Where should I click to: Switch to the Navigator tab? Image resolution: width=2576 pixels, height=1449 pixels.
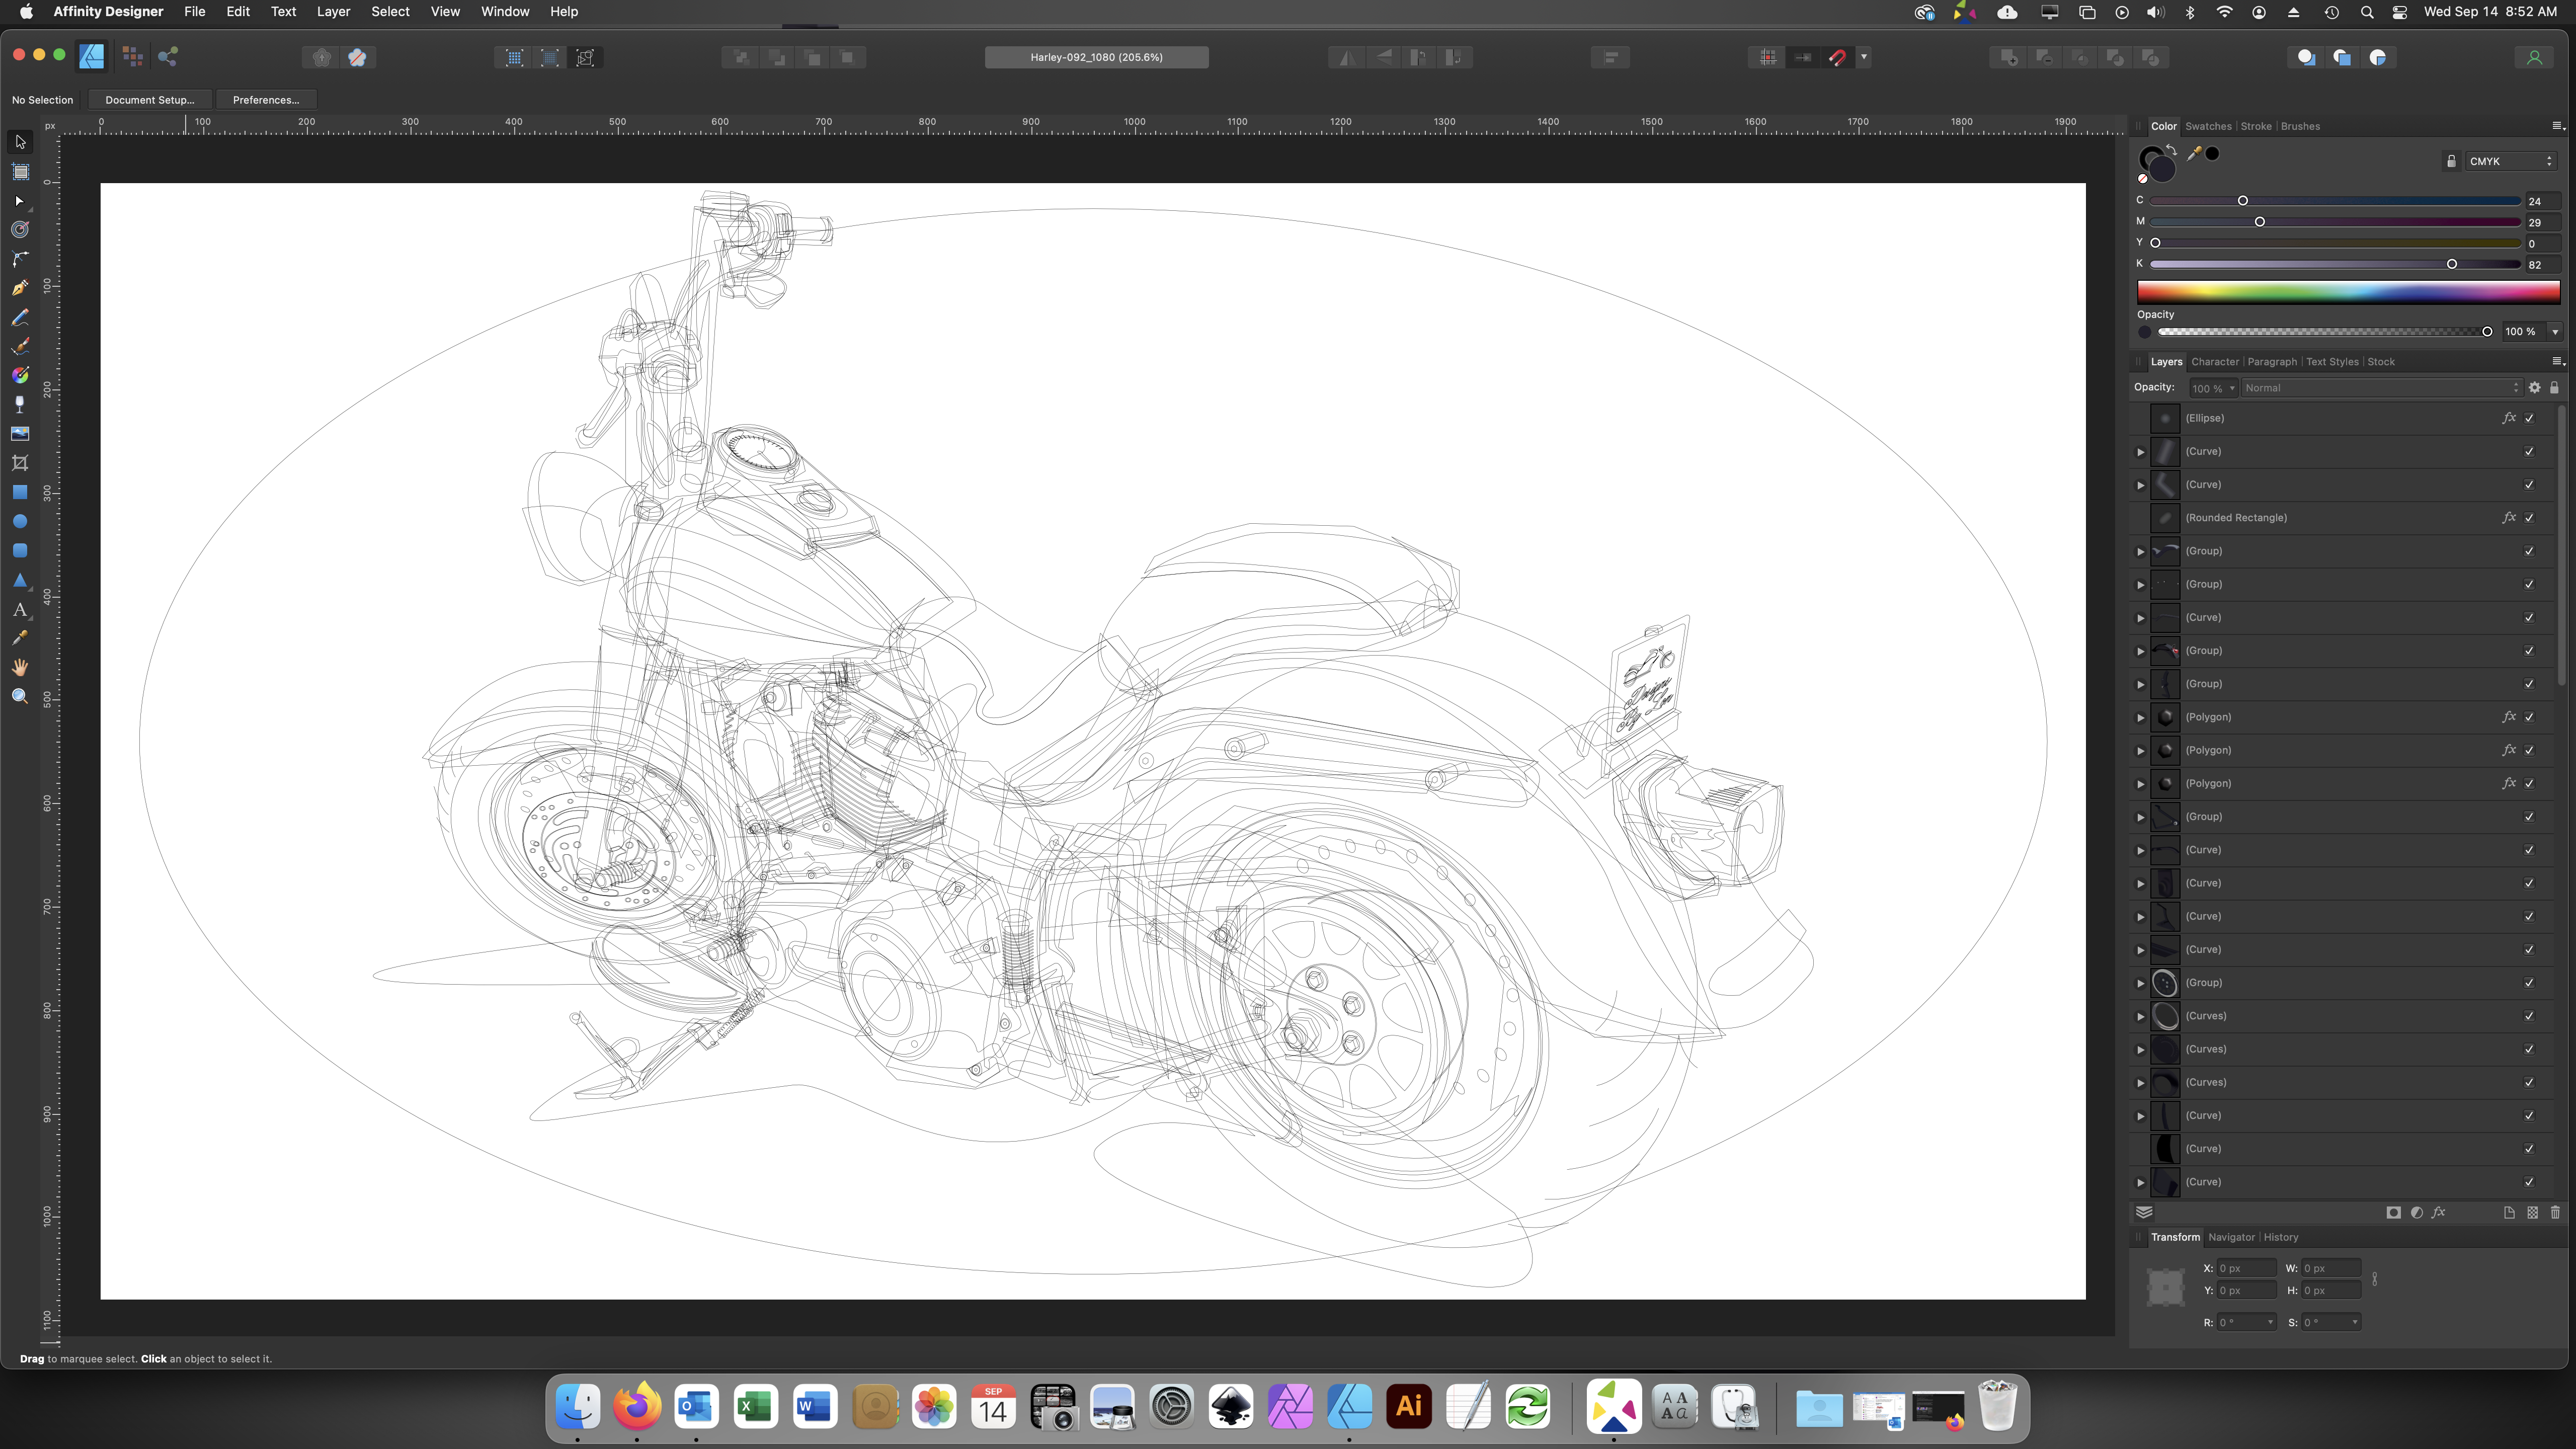click(x=2231, y=1237)
